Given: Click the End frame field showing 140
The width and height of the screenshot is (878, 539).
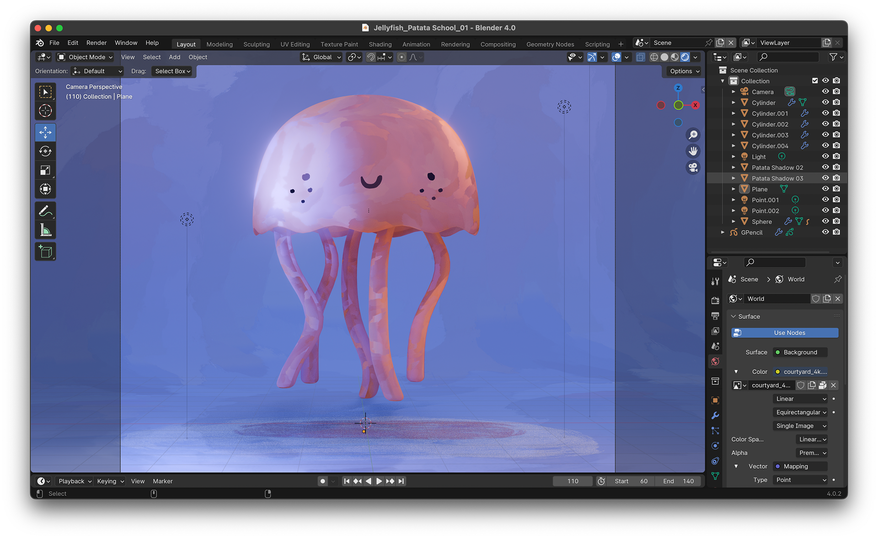Looking at the screenshot, I should coord(678,481).
